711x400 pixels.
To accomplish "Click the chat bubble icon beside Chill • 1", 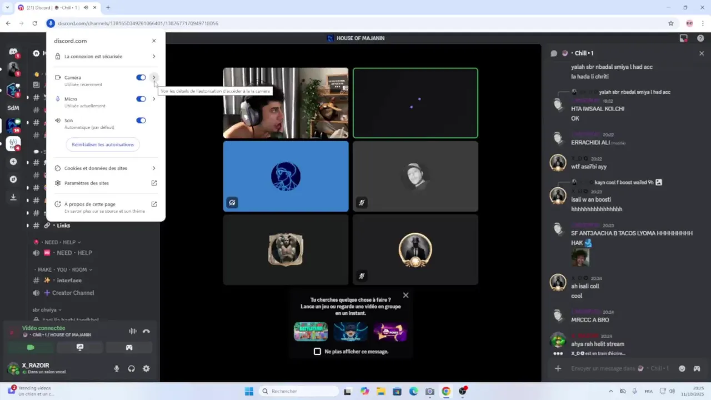I will [554, 53].
